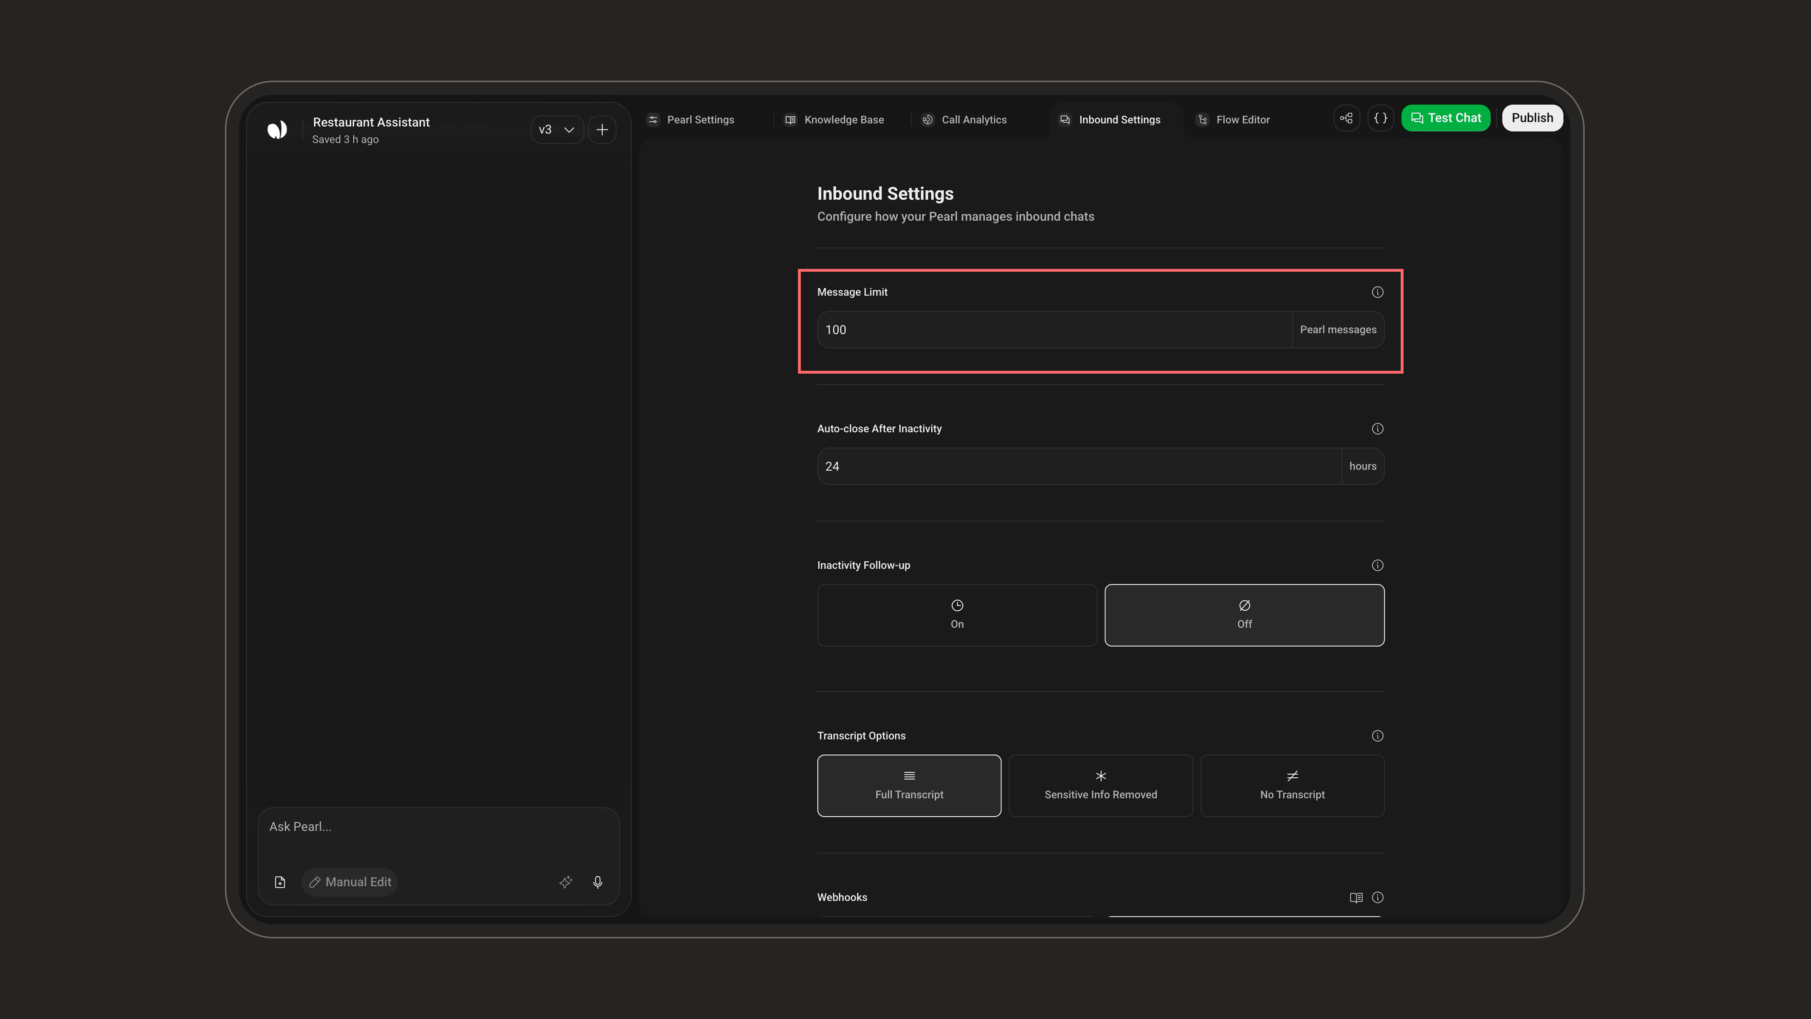Open the Webhooks documentation book icon
Screen dimensions: 1811x1019
point(1356,897)
